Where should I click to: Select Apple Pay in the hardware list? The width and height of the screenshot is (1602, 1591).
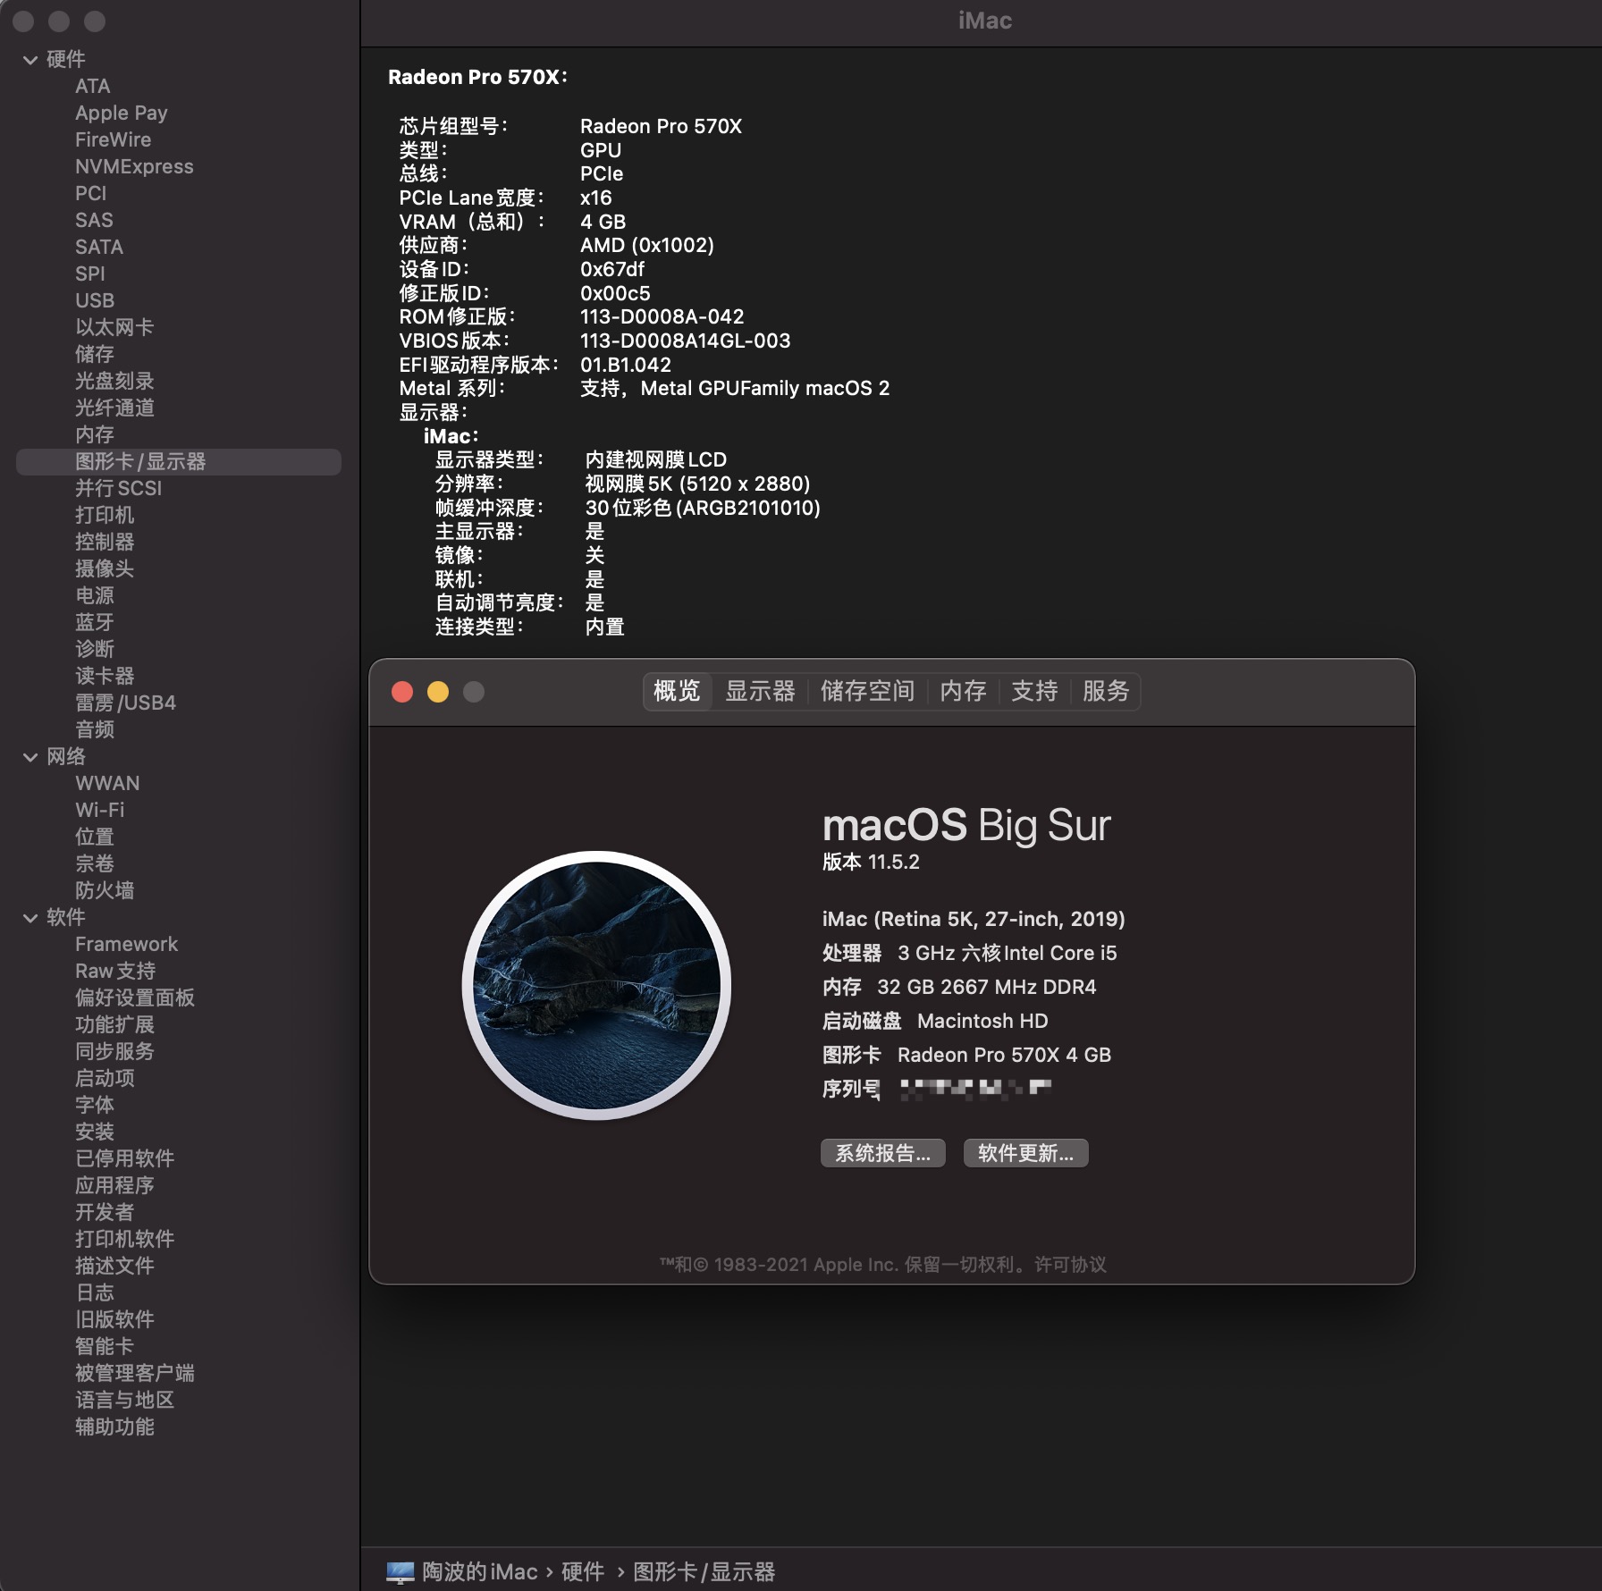click(122, 113)
